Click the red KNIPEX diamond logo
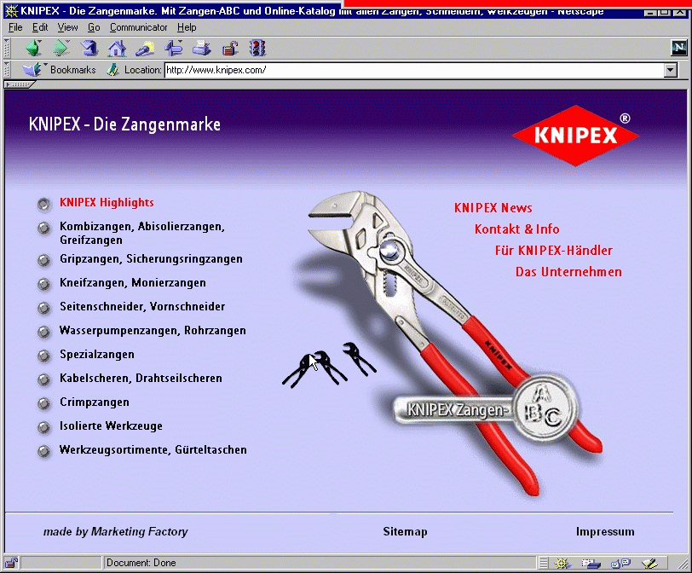 tap(575, 135)
